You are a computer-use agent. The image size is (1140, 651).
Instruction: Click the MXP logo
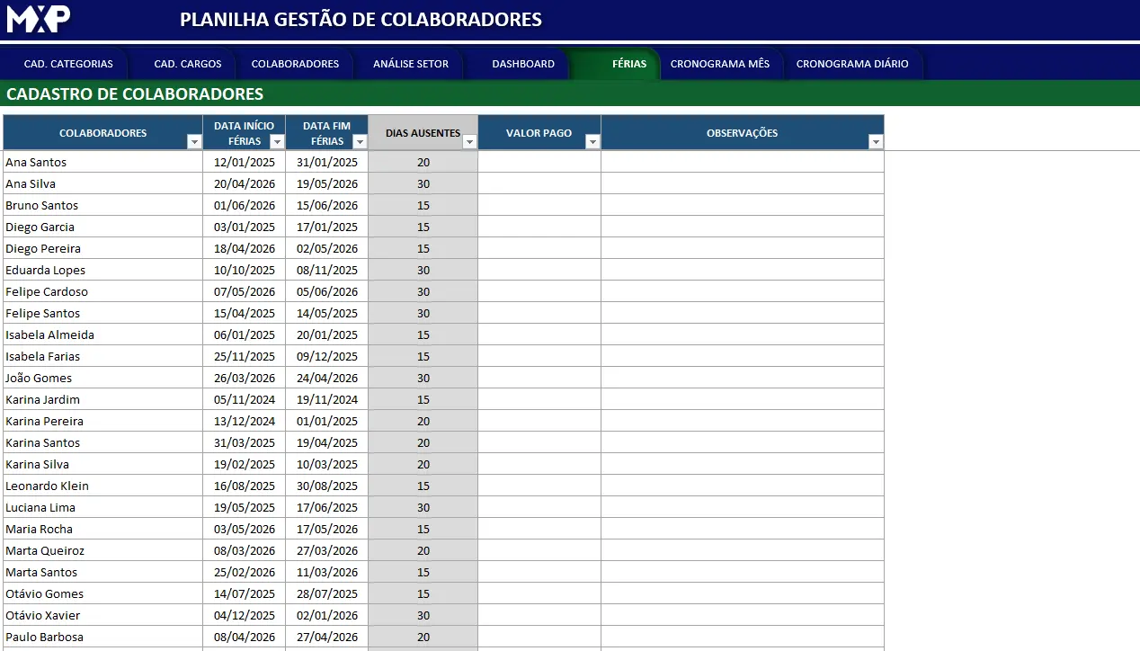[38, 19]
